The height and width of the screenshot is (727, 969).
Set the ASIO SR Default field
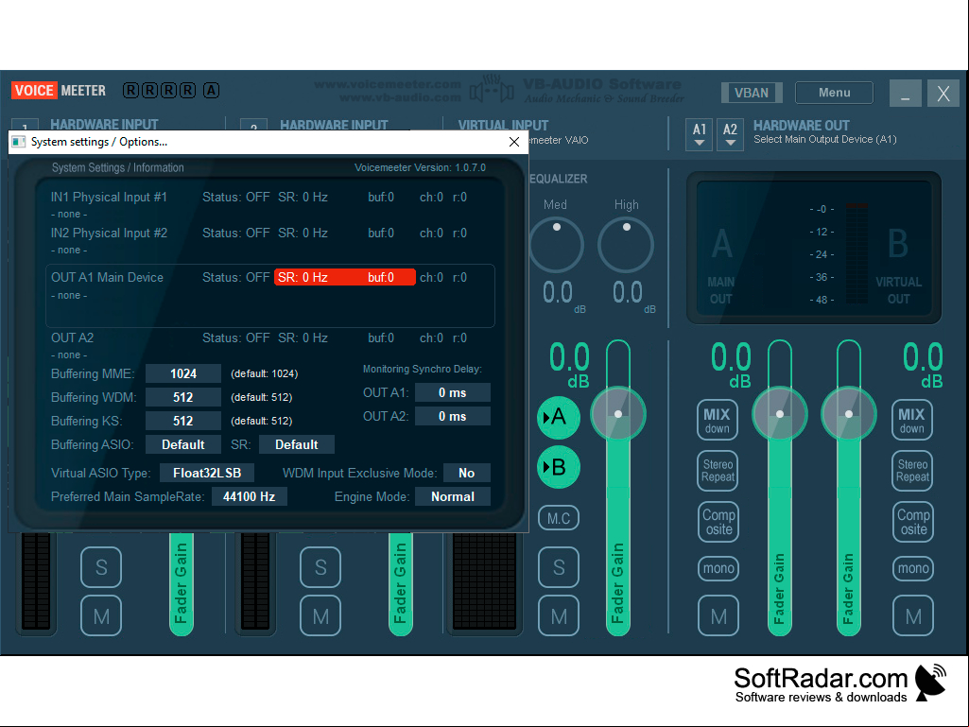[x=297, y=444]
